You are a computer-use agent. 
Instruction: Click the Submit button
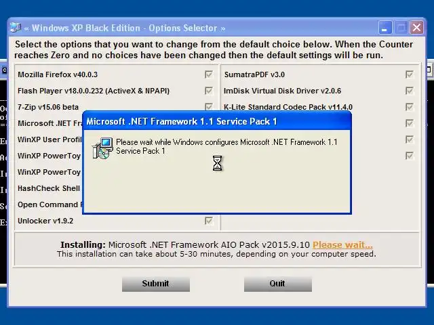156,284
